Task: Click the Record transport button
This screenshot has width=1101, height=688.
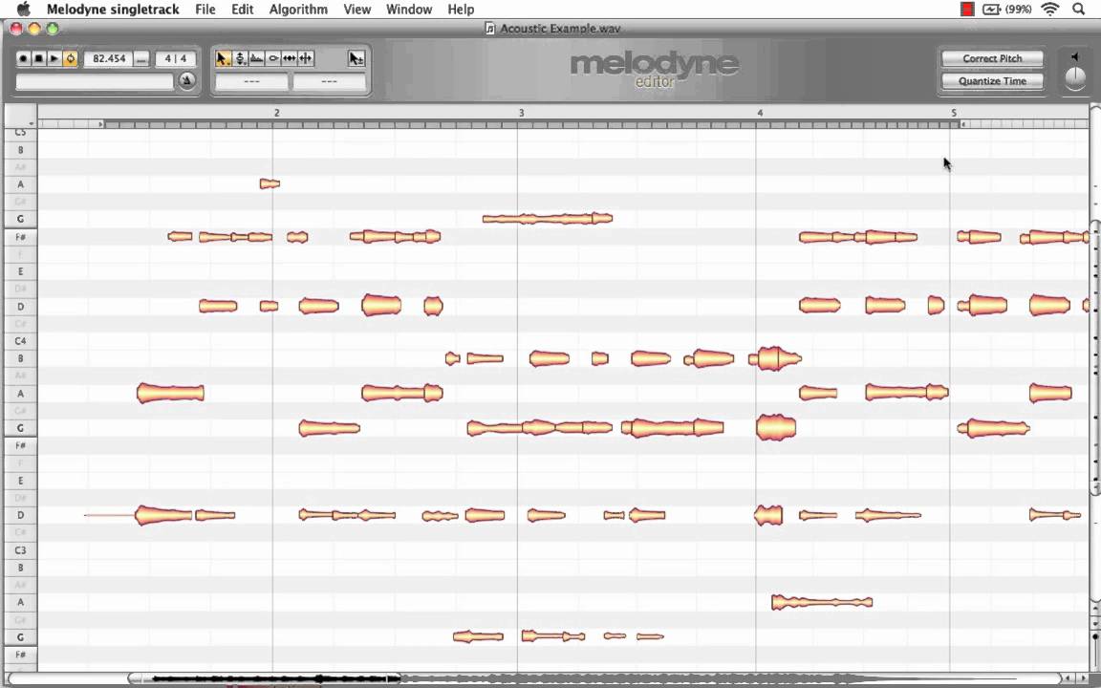Action: point(23,59)
